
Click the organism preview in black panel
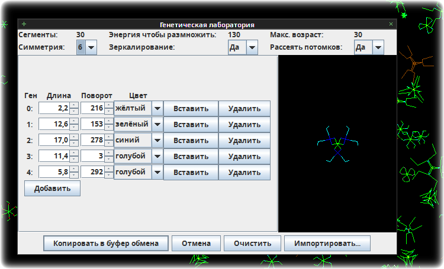pyautogui.click(x=337, y=144)
